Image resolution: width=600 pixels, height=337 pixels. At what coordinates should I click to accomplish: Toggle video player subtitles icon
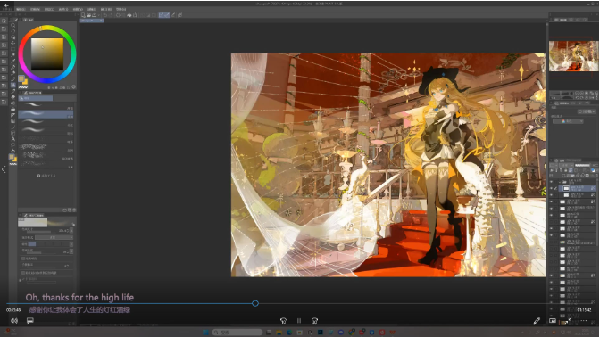click(x=29, y=321)
